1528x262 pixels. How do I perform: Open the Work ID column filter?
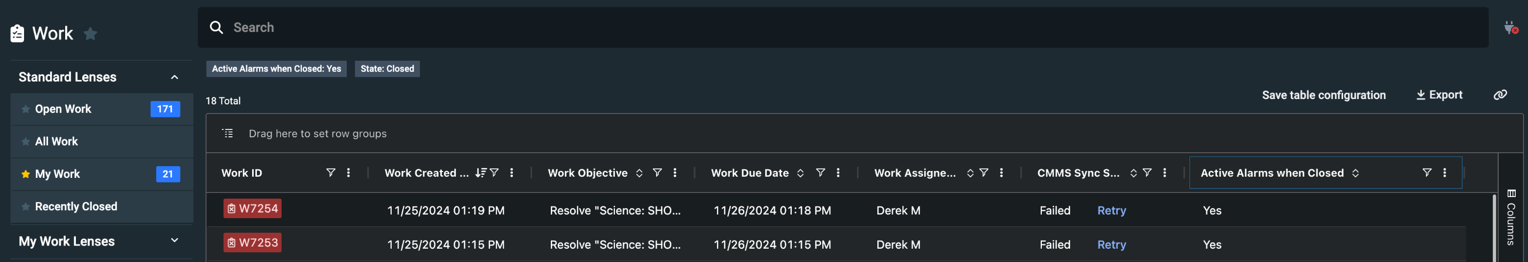(x=330, y=173)
